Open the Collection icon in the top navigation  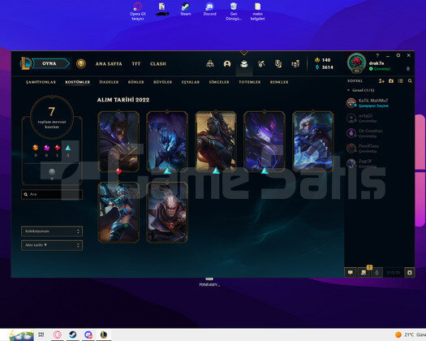click(244, 64)
